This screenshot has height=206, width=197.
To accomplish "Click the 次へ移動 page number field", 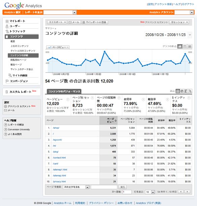I will (x=127, y=192).
